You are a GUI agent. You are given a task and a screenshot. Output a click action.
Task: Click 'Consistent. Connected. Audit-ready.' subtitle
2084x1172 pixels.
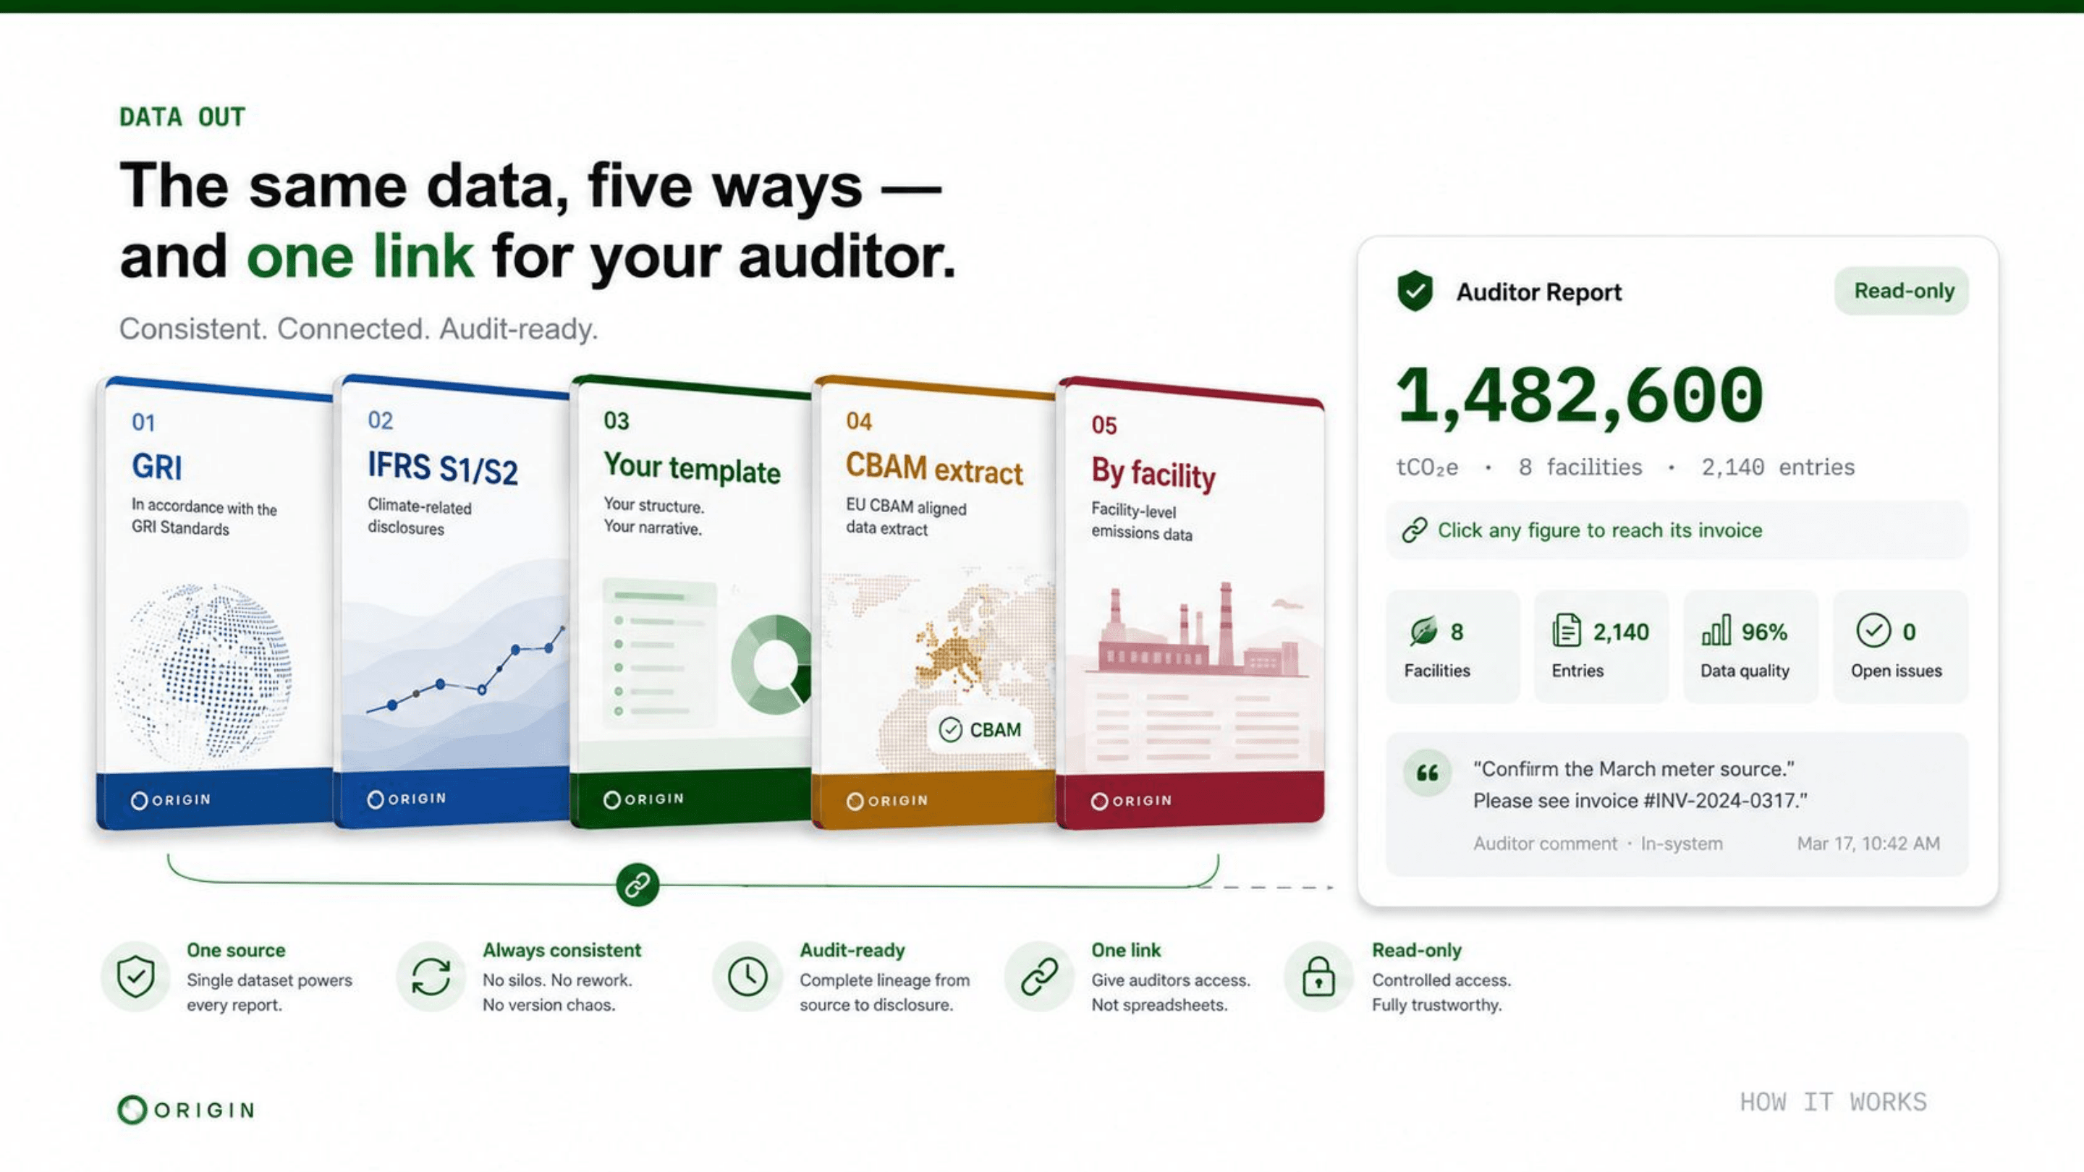358,329
